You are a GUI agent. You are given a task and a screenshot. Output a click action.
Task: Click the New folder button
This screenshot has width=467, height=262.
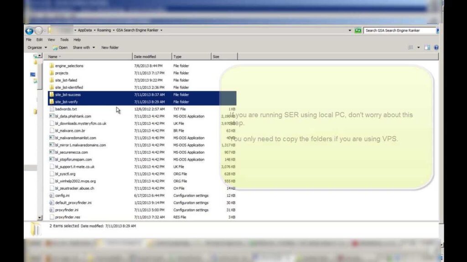coord(110,47)
